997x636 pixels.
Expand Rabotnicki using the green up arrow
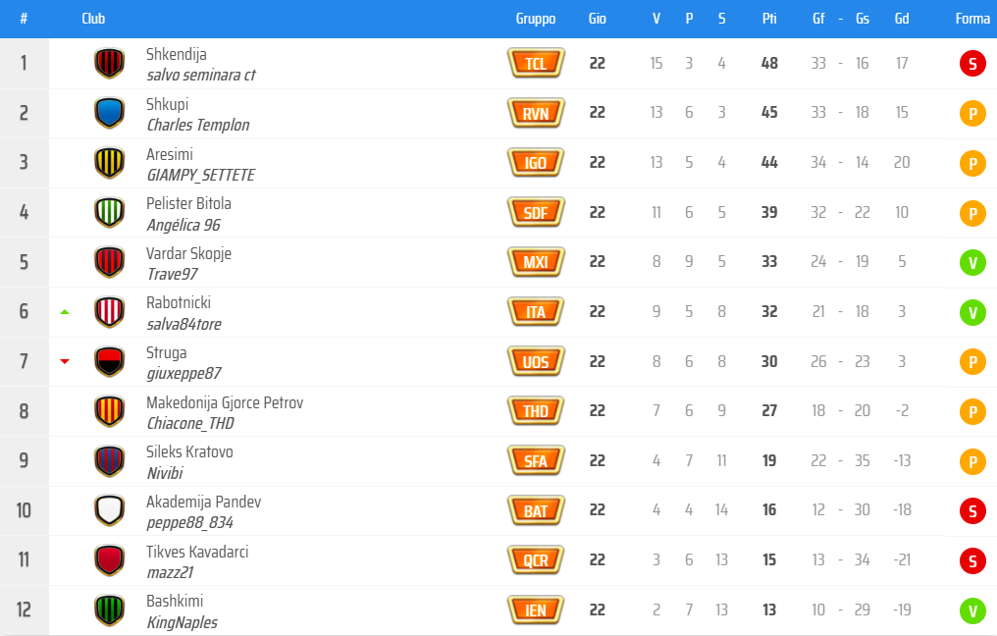65,309
